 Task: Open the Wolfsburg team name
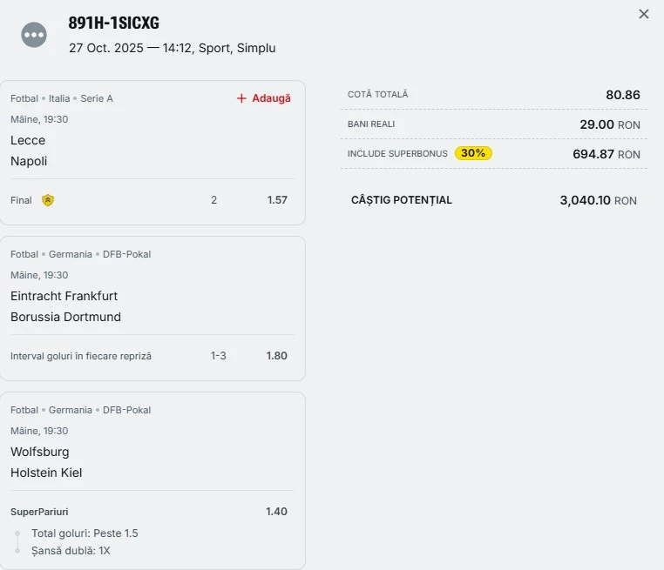(x=39, y=452)
